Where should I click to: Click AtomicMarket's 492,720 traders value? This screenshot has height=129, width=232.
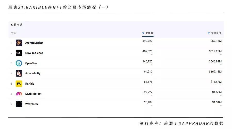coord(147,41)
